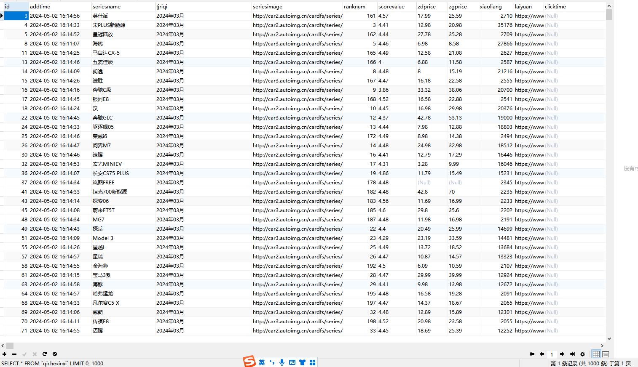Click the seriesname column header
638x367 pixels.
coord(123,7)
